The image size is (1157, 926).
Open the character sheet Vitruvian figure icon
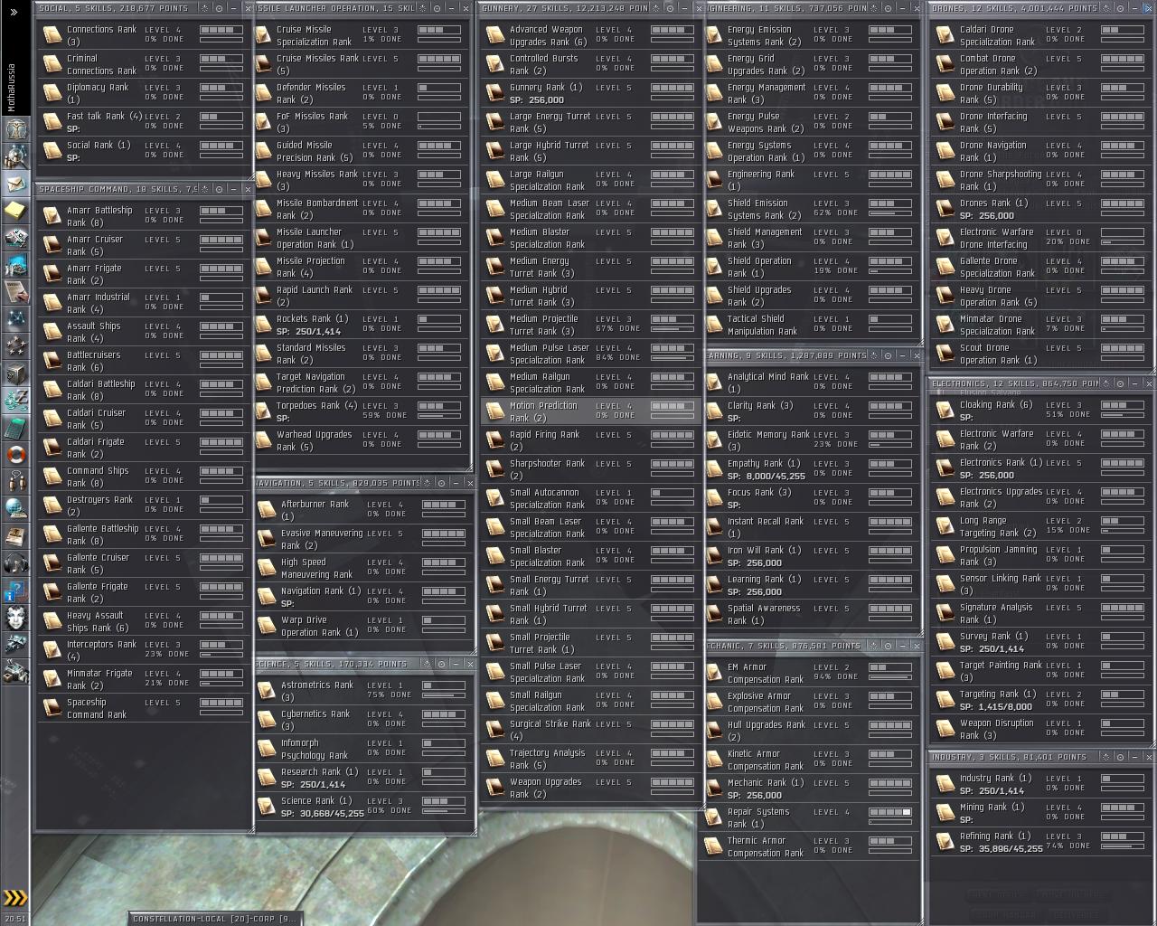click(x=15, y=129)
